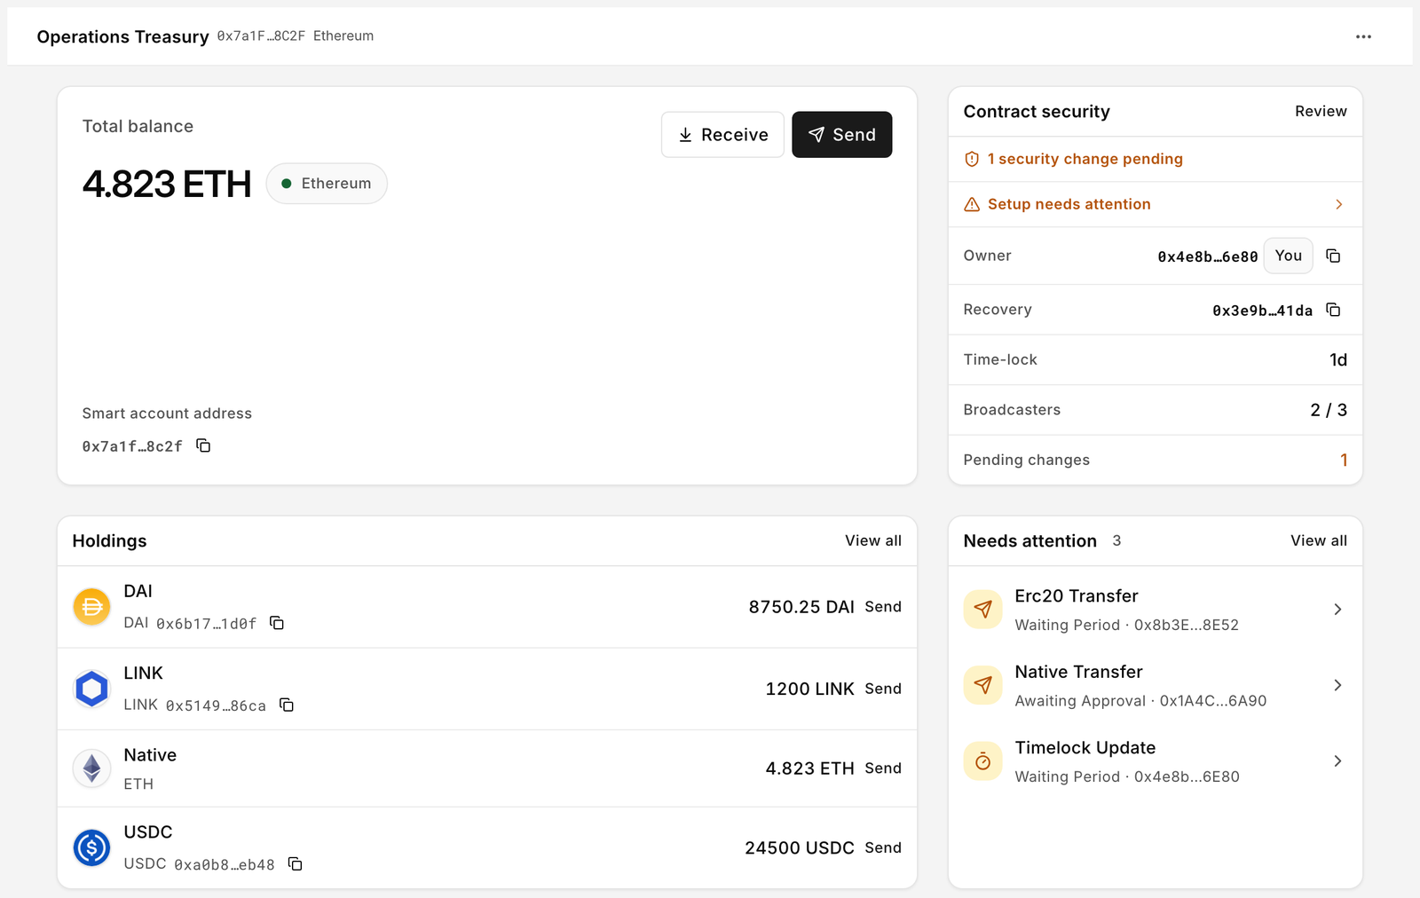This screenshot has width=1420, height=898.
Task: Click the header address 0x7a1F…8C2F
Action: 261,36
